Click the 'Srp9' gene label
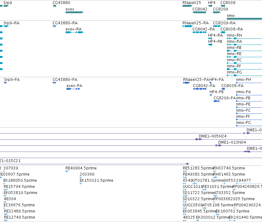Viewport: 262px width, 222px height. click(x=8, y=3)
